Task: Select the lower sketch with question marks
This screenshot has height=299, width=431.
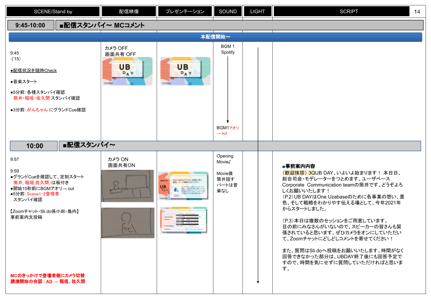Action: coord(127,223)
